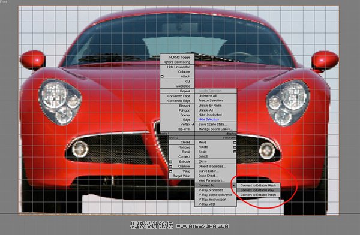The height and width of the screenshot is (235, 360).
Task: Open V-Ray properties entry
Action: 211,190
